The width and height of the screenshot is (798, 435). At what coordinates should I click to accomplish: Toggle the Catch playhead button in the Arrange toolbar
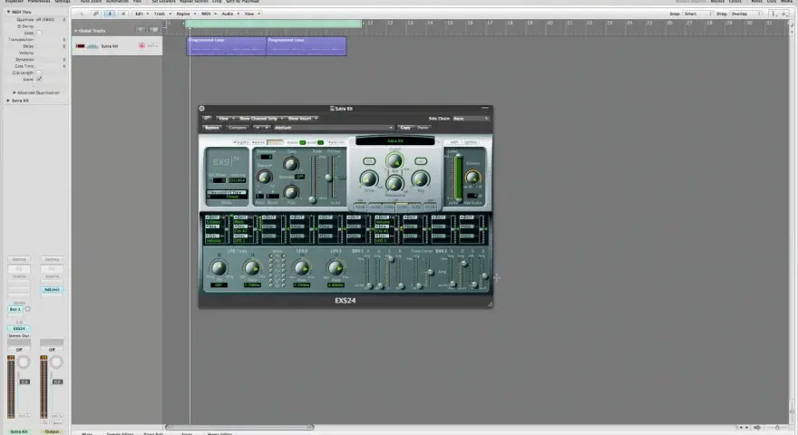tap(110, 14)
